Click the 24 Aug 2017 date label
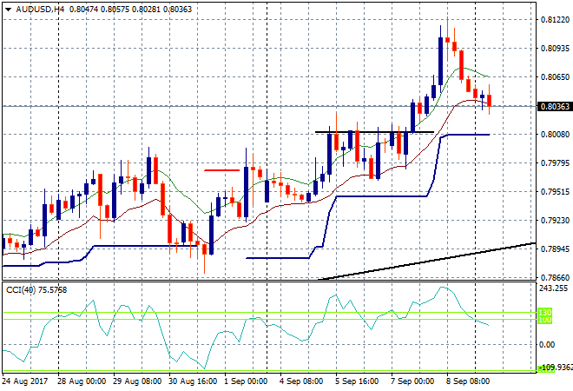The height and width of the screenshot is (391, 573). tap(25, 381)
